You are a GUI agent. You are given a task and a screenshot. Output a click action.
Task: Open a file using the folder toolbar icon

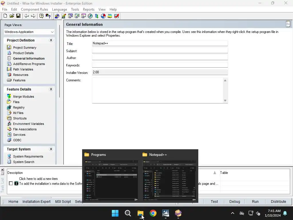[x=12, y=16]
